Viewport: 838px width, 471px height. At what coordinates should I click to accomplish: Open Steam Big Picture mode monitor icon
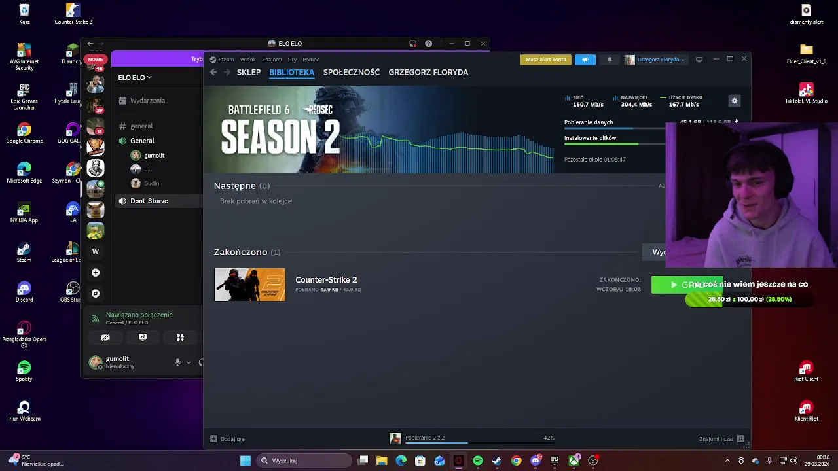pyautogui.click(x=699, y=60)
